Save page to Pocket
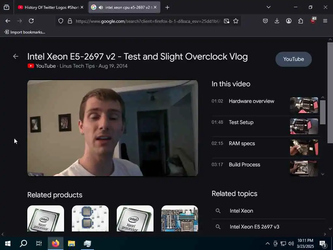Screen dimensions: 333x250 click(x=265, y=21)
